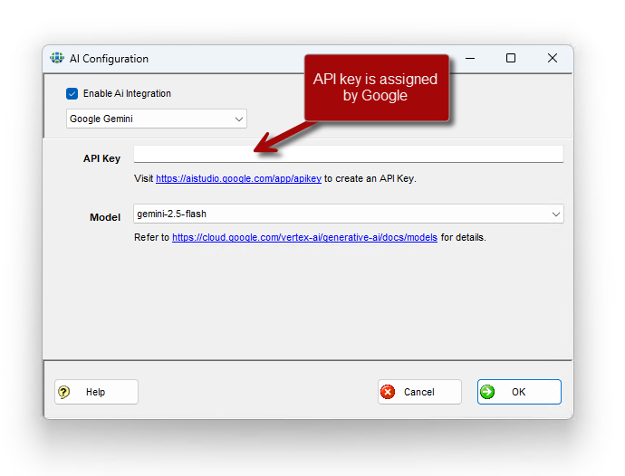Expand the gemini-2.5-flash Model dropdown
Image resolution: width=625 pixels, height=476 pixels.
[349, 214]
